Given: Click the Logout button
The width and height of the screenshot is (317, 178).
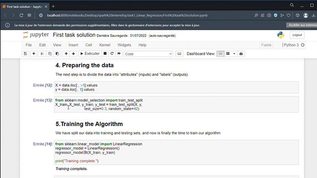Looking at the screenshot, I should point(297,35).
